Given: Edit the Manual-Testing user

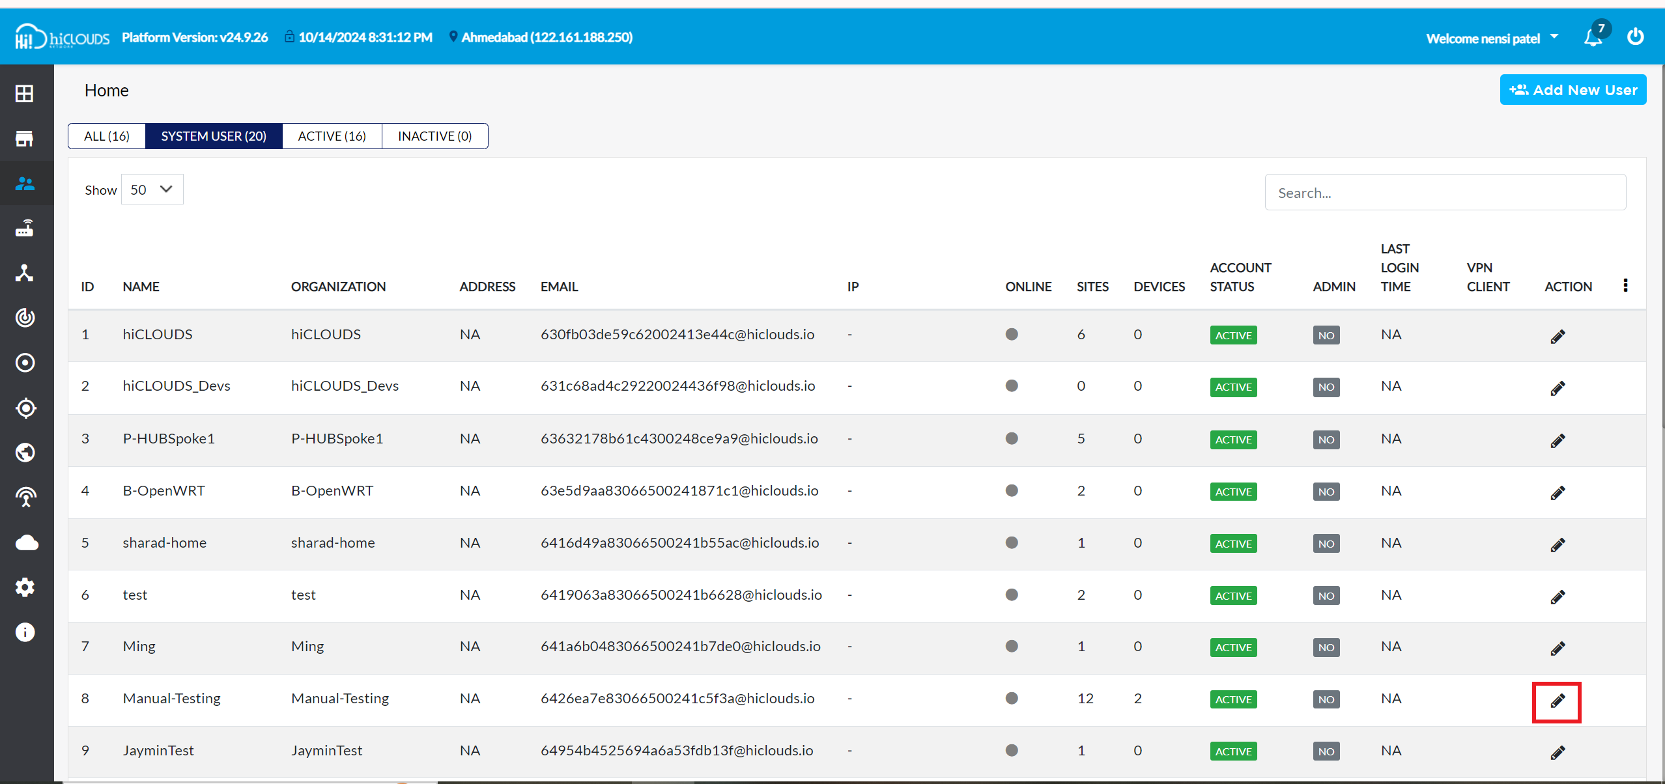Looking at the screenshot, I should (x=1558, y=701).
